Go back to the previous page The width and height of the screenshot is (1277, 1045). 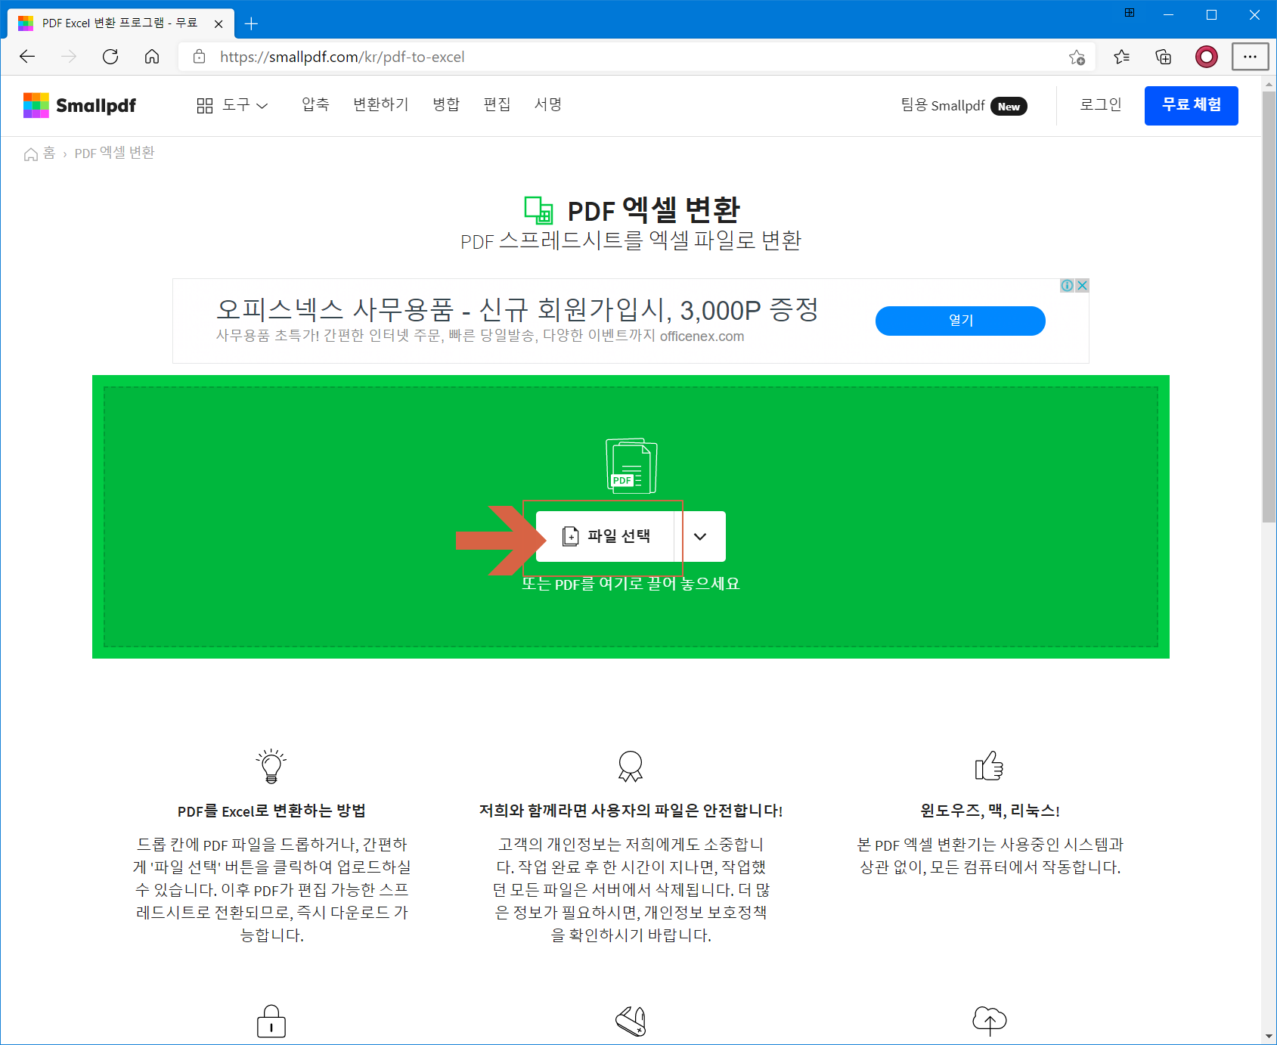tap(27, 57)
